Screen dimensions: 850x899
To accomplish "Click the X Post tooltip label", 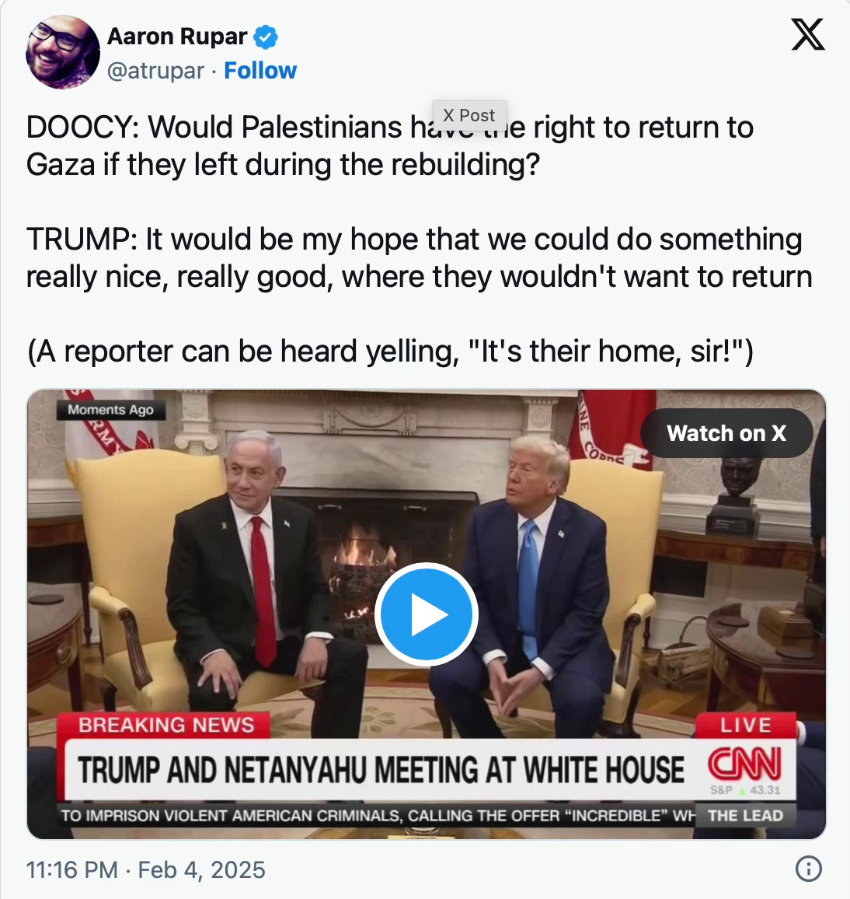I will click(x=469, y=115).
